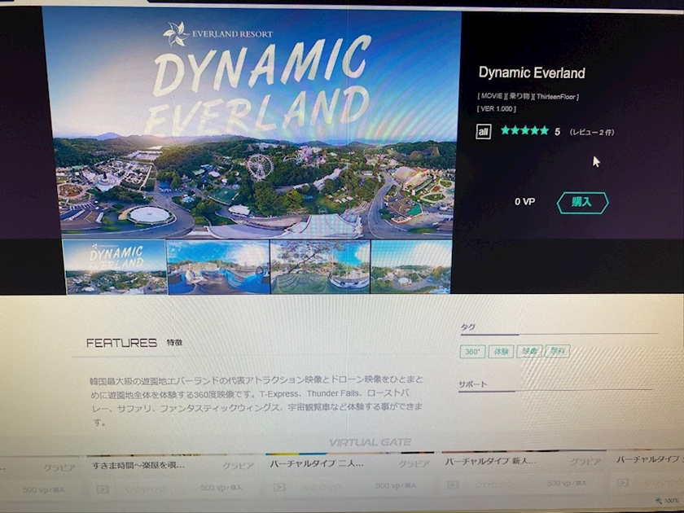Click the 購入 purchase button
The height and width of the screenshot is (513, 684).
tap(582, 203)
